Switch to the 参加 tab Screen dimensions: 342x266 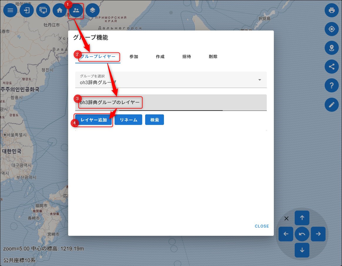pos(134,57)
